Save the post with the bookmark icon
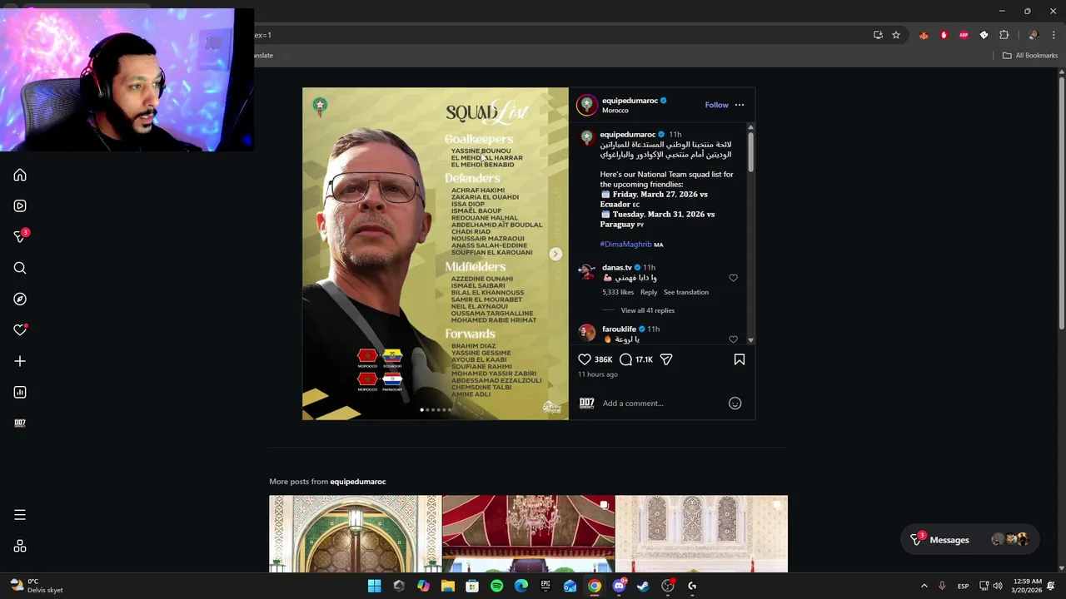 (x=740, y=359)
